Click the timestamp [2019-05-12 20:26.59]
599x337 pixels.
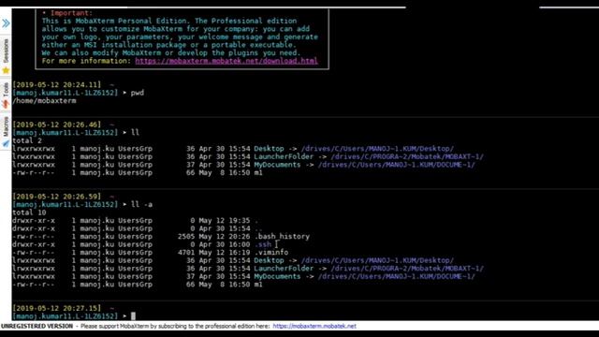point(57,197)
